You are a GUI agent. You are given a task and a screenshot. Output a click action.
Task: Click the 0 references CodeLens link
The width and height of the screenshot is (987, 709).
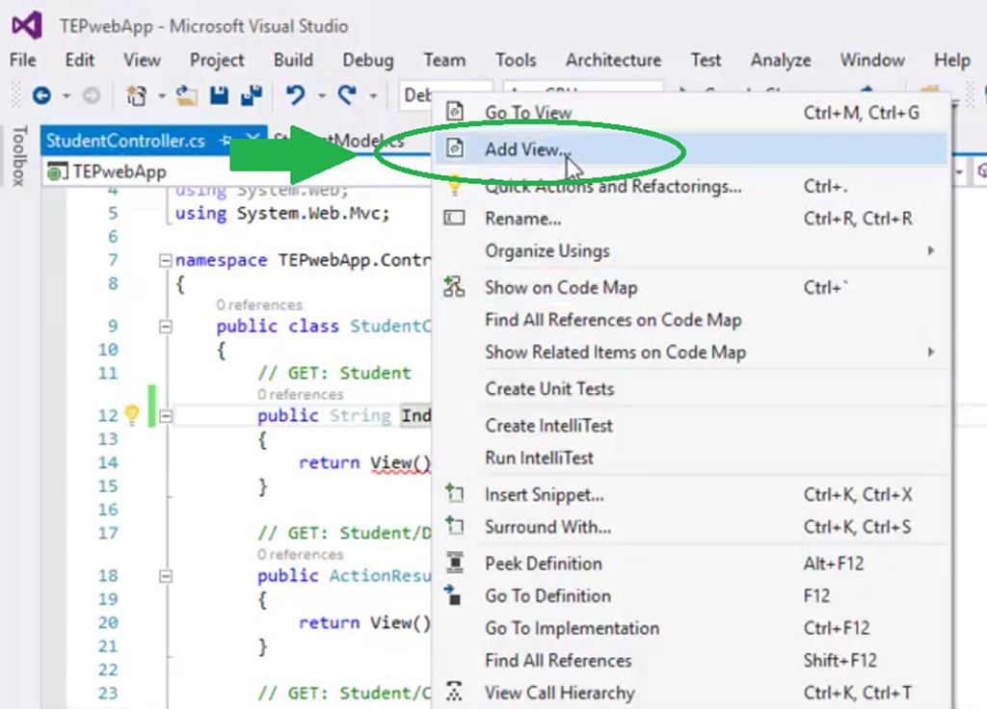[x=259, y=304]
